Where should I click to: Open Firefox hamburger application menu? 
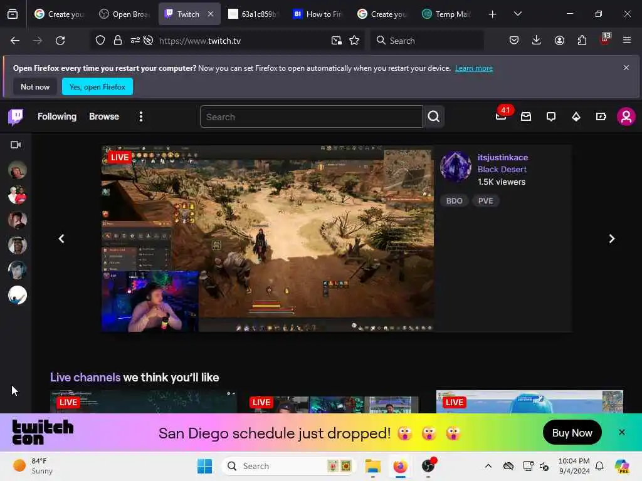pos(627,41)
